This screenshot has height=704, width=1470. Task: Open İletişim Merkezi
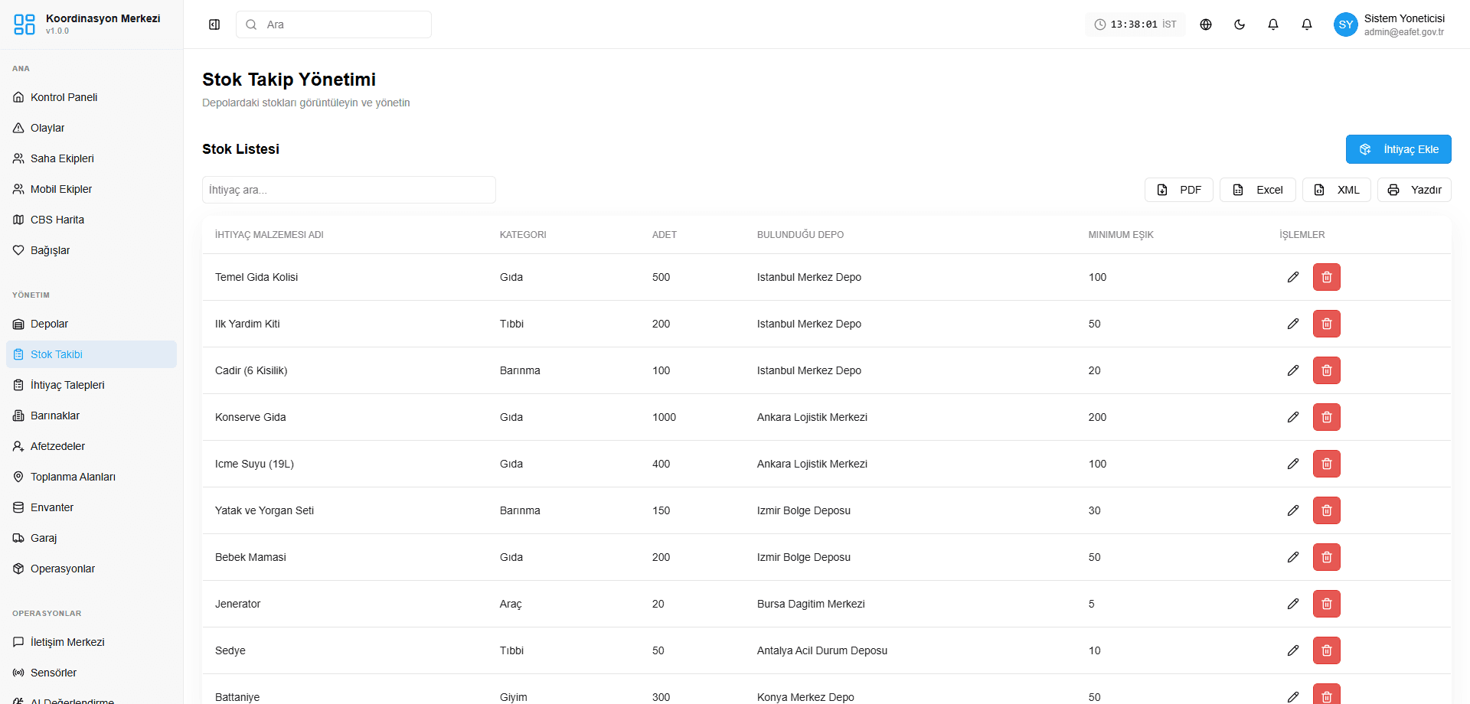point(91,642)
